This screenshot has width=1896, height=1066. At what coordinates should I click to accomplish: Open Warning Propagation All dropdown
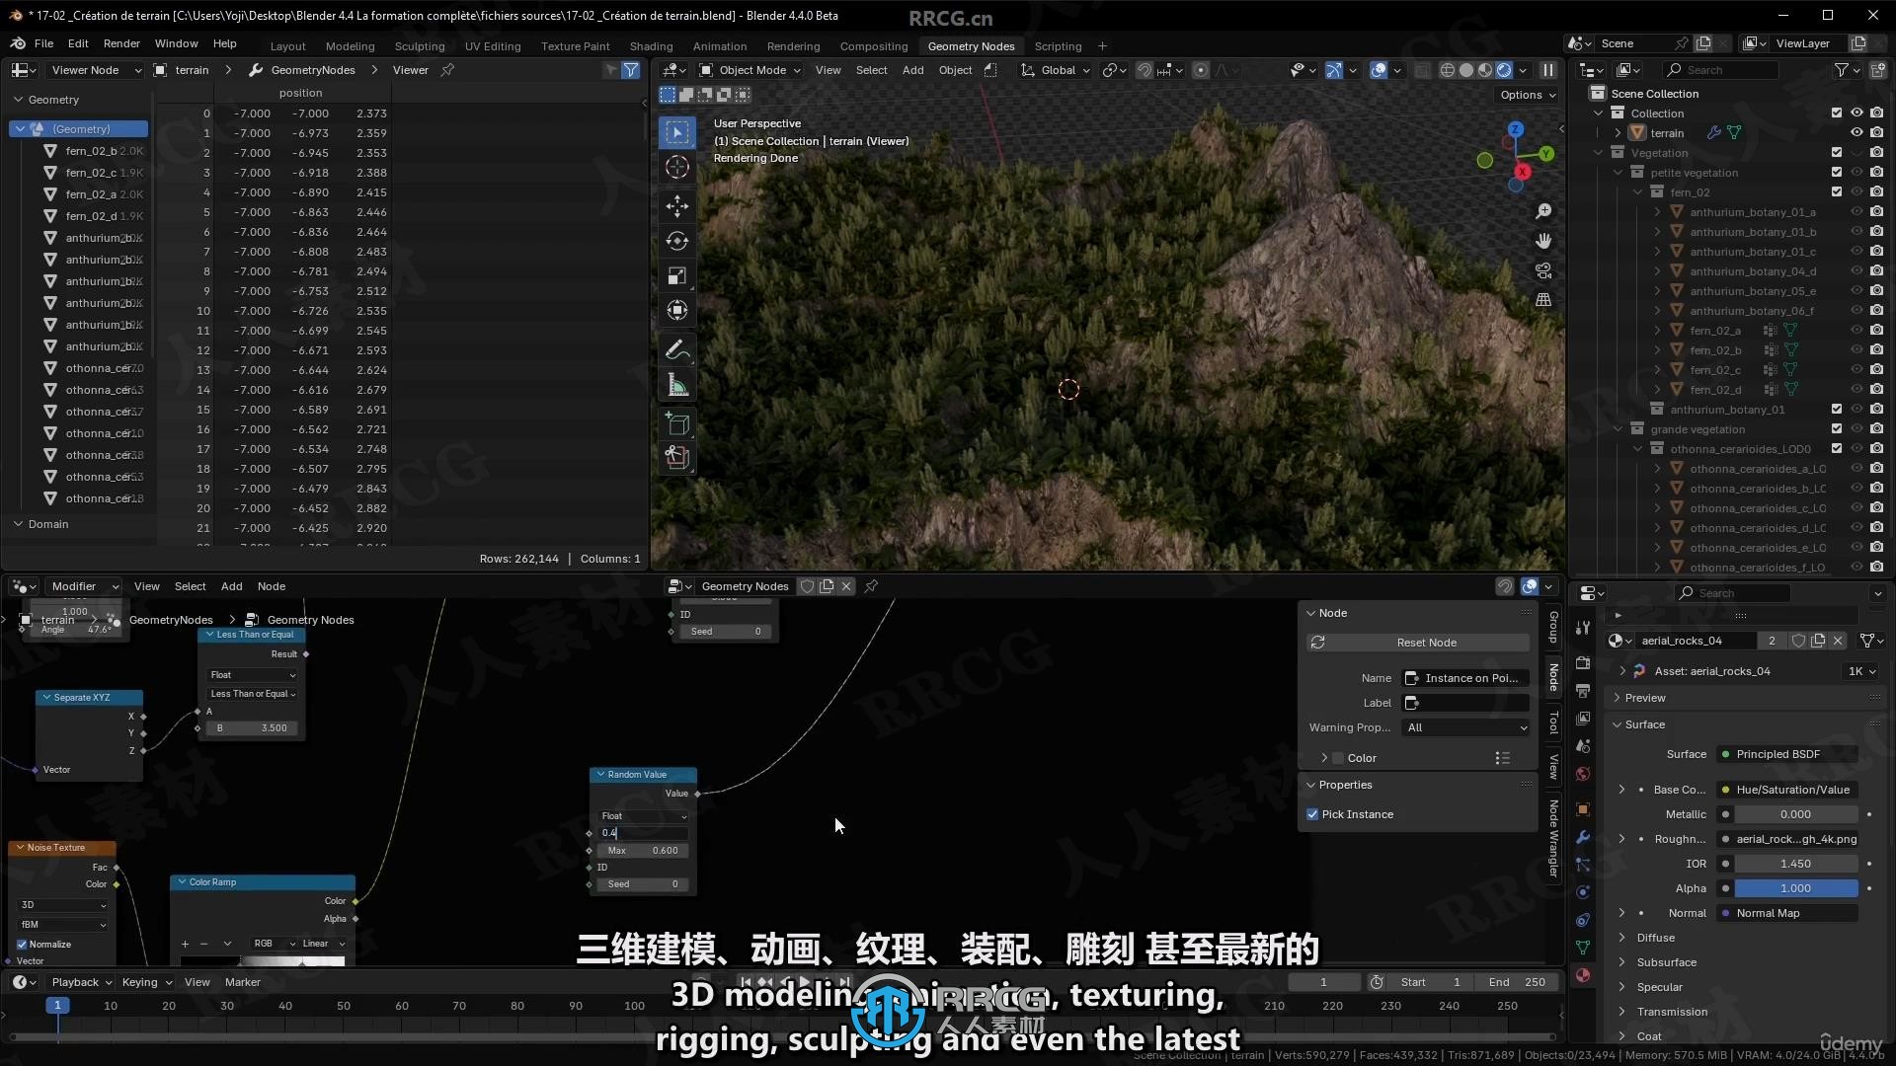tap(1465, 727)
